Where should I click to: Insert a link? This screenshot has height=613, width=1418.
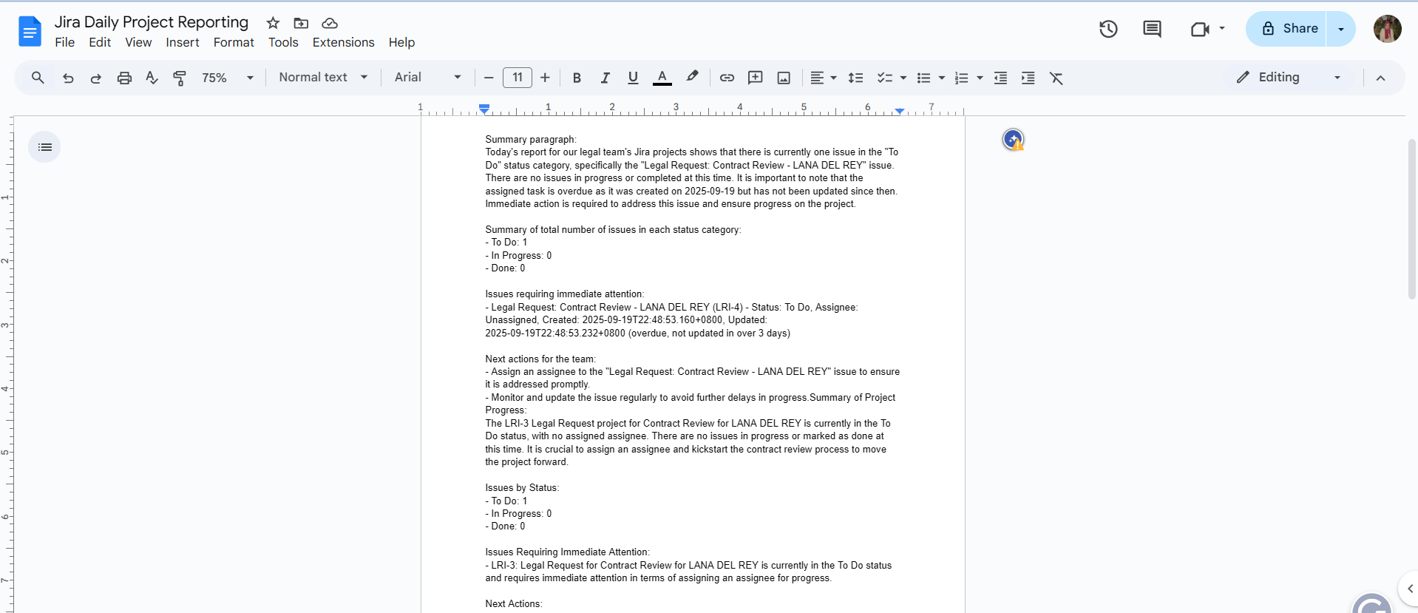point(727,78)
